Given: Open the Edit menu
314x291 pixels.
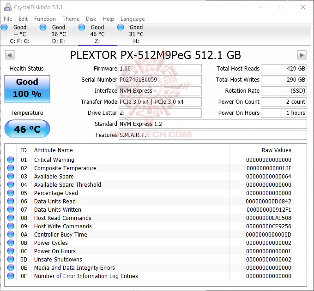Looking at the screenshot, I should pyautogui.click(x=23, y=19).
